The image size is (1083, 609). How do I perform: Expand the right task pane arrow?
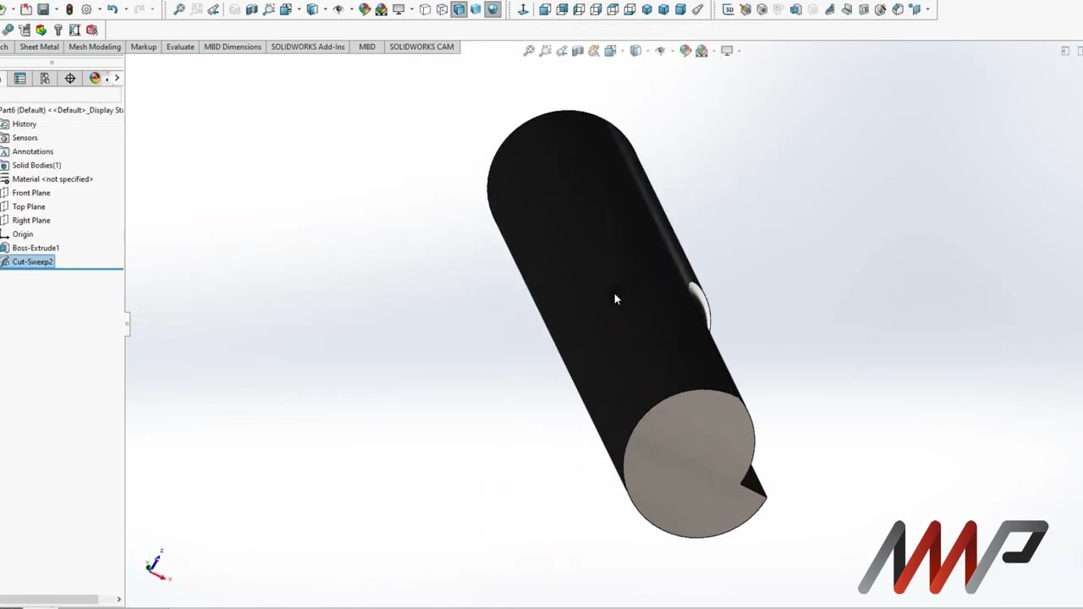[1065, 51]
